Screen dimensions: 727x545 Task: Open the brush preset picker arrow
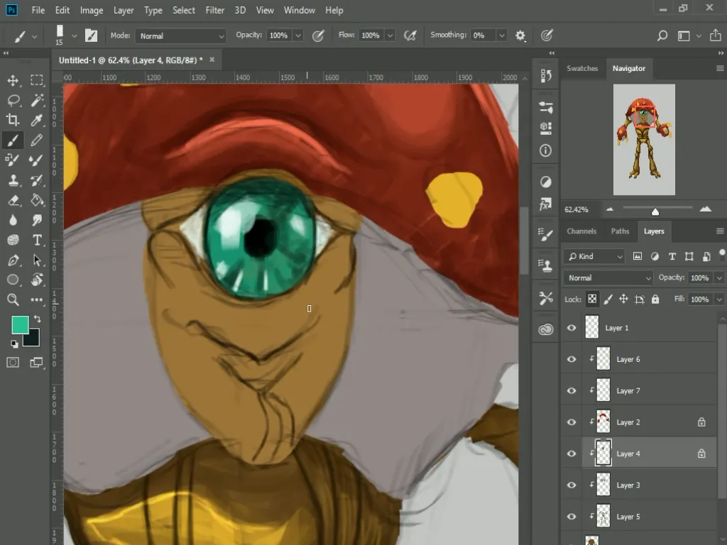click(74, 36)
